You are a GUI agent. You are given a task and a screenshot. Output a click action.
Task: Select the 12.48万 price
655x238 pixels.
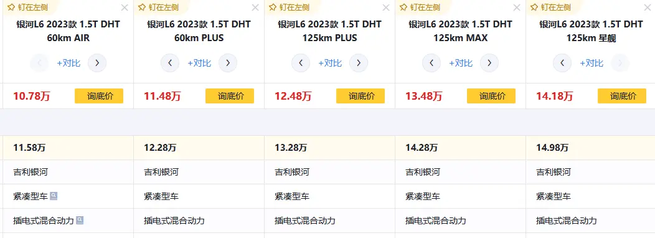[x=293, y=96]
